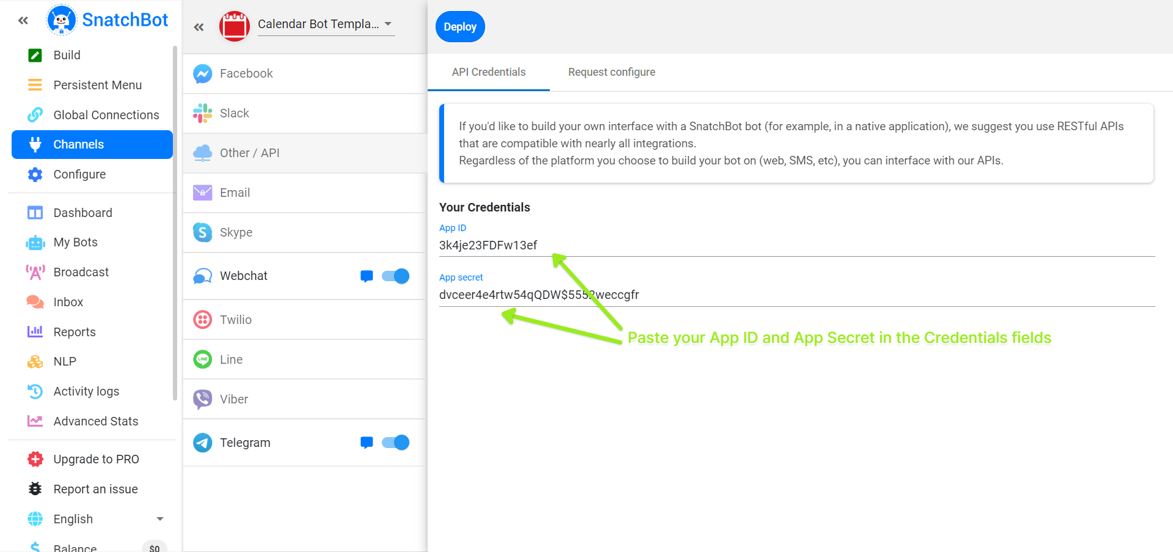Click the sidebar vertical scrollbar
This screenshot has width=1173, height=552.
pos(175,223)
